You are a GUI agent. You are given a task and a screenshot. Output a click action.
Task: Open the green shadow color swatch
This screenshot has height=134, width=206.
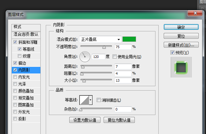(x=129, y=39)
